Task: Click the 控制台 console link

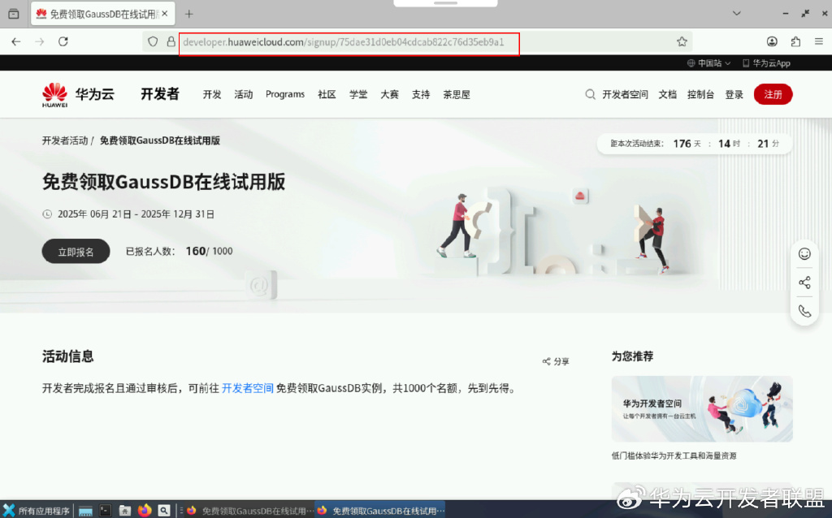Action: point(700,94)
